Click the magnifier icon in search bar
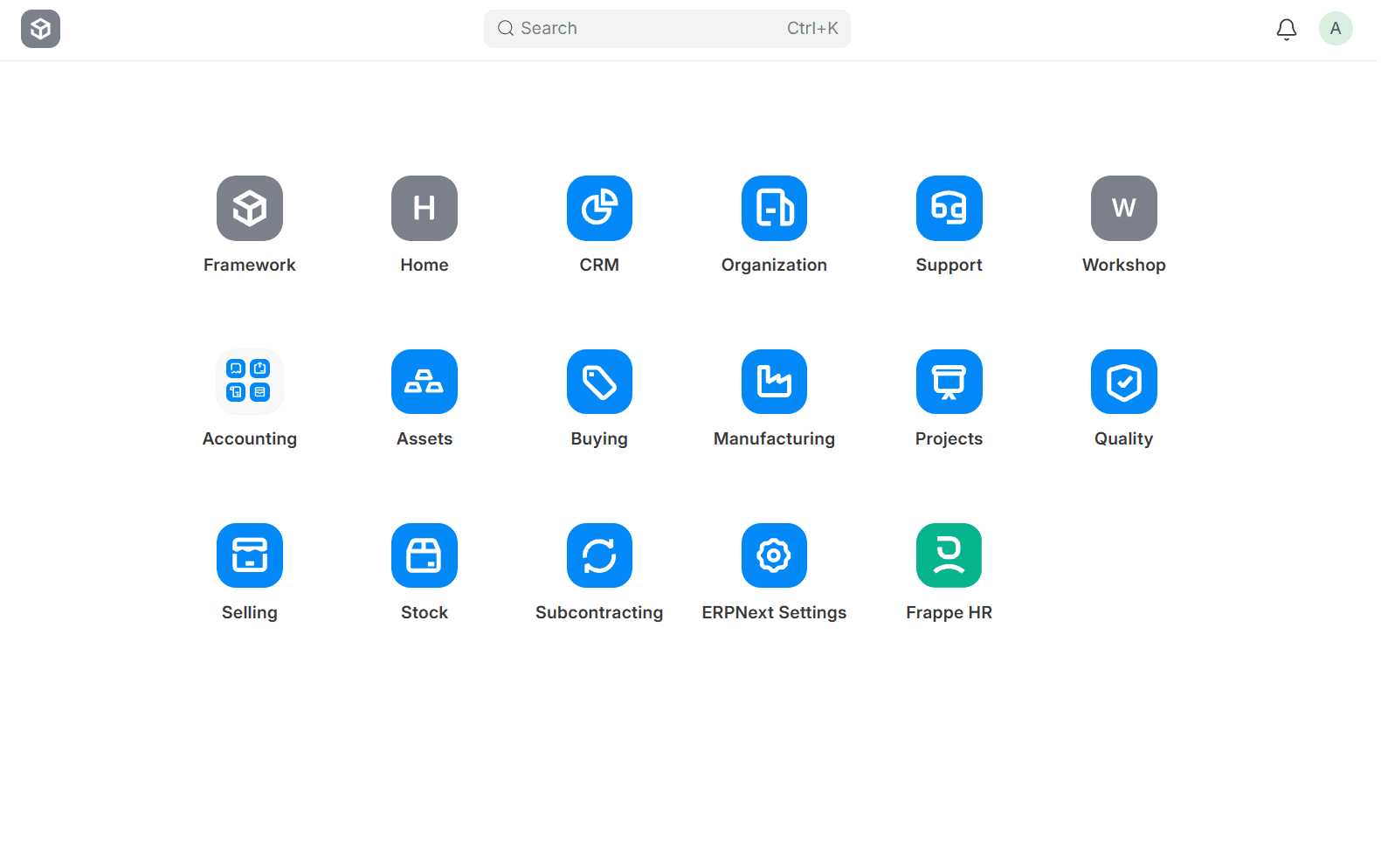 point(506,29)
